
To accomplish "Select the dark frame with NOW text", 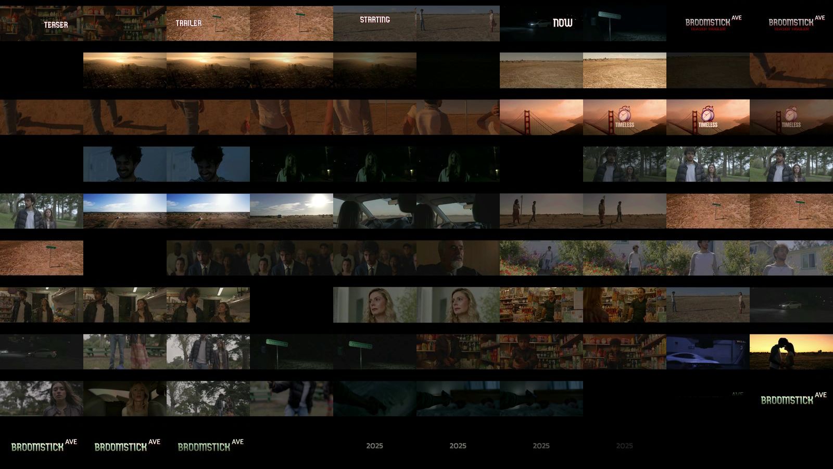I will 541,23.
